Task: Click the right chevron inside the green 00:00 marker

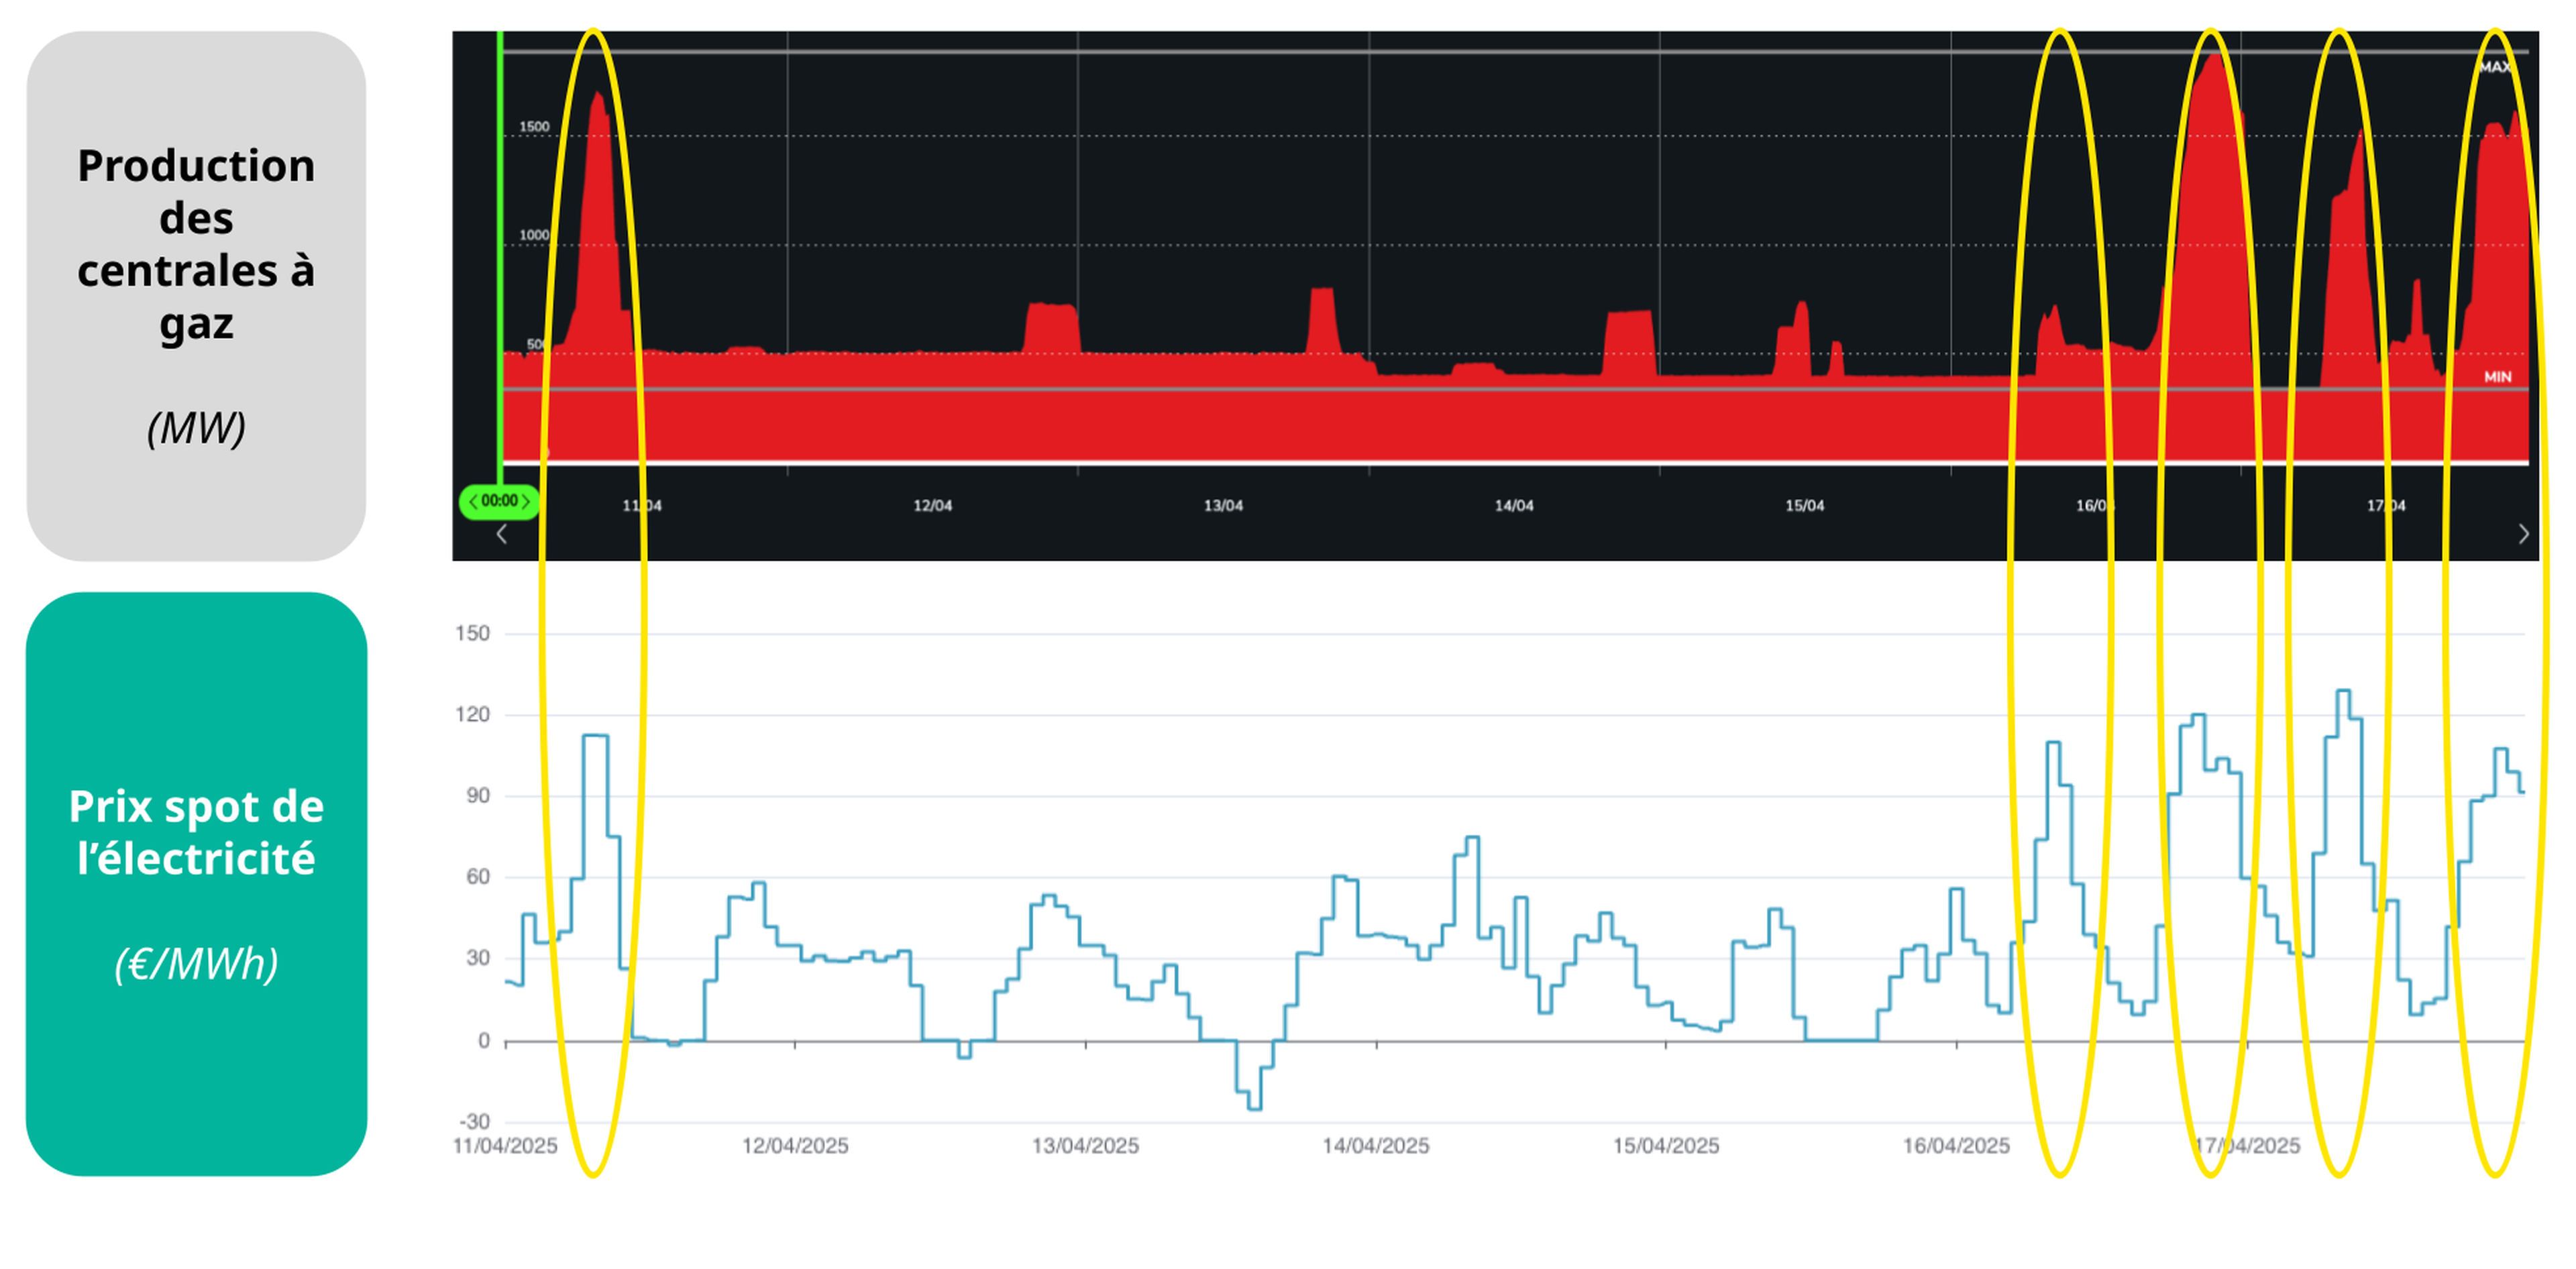Action: click(526, 501)
